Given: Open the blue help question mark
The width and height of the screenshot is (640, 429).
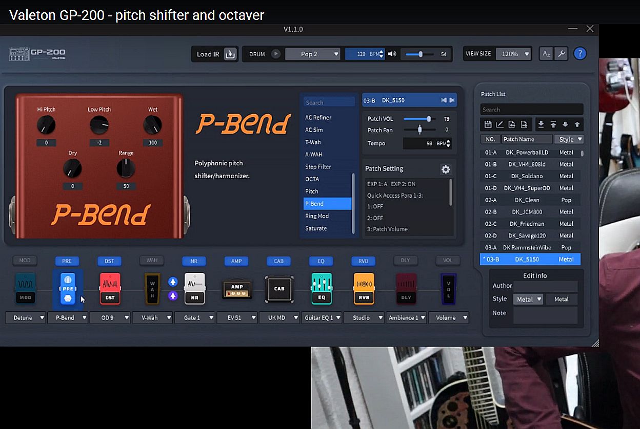Looking at the screenshot, I should 580,53.
